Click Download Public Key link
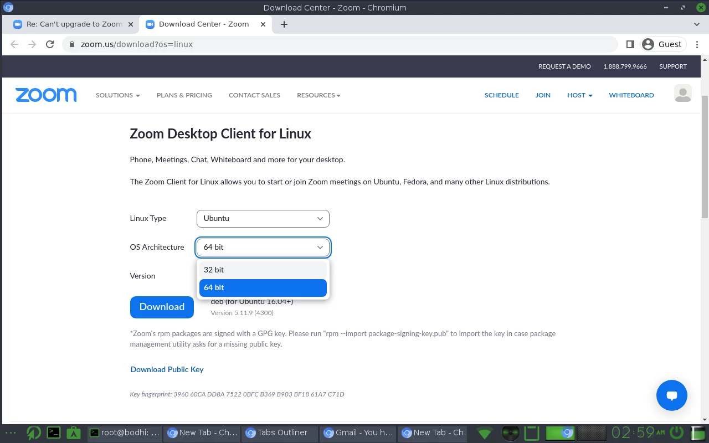 [x=167, y=369]
